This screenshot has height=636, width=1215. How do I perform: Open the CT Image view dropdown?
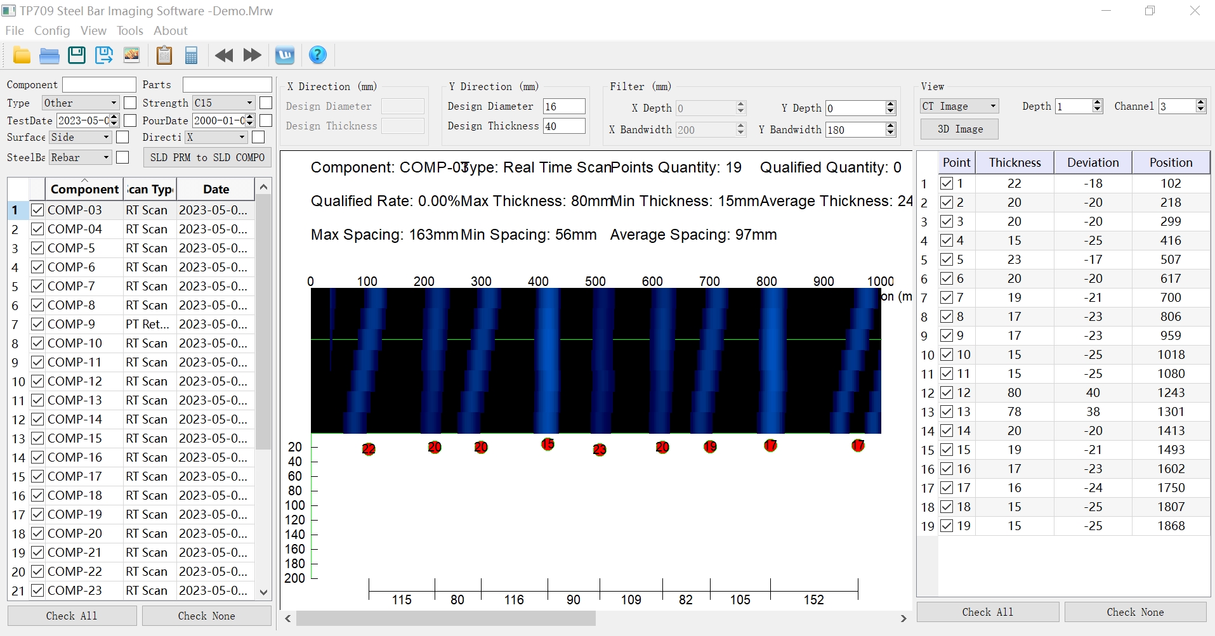tap(960, 106)
